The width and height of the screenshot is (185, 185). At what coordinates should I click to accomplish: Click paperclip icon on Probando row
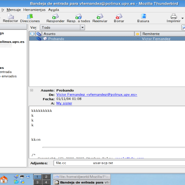tap(39, 38)
